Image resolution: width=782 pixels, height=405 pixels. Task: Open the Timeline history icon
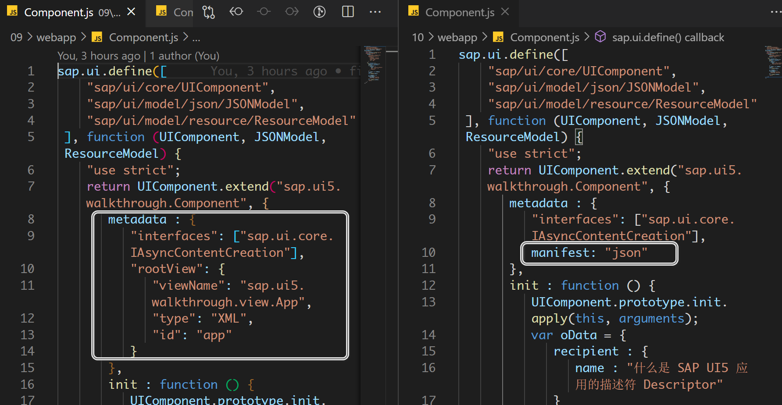coord(320,12)
